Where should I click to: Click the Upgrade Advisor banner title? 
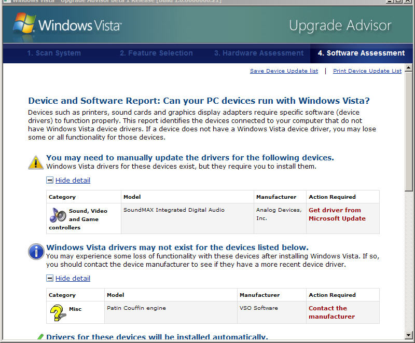340,26
